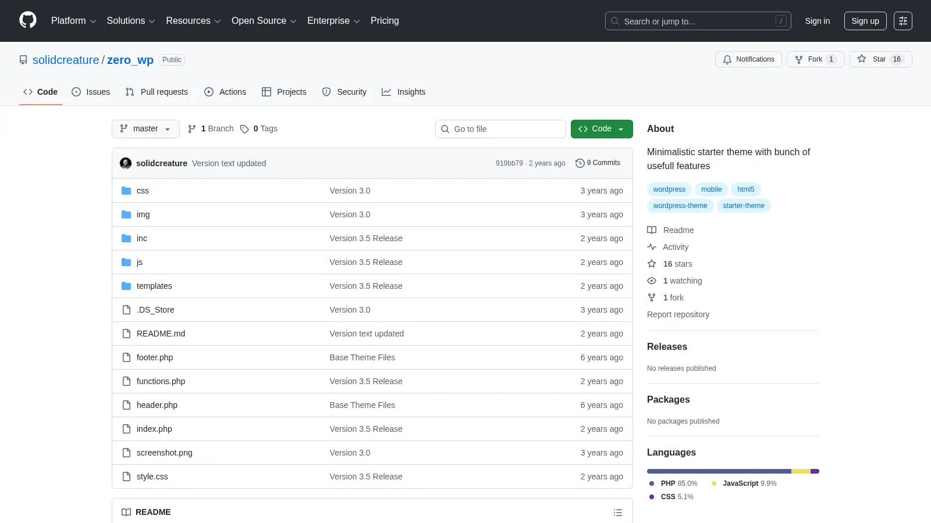Click the JavaScript segment of language bar
This screenshot has height=523, width=931.
click(x=801, y=471)
